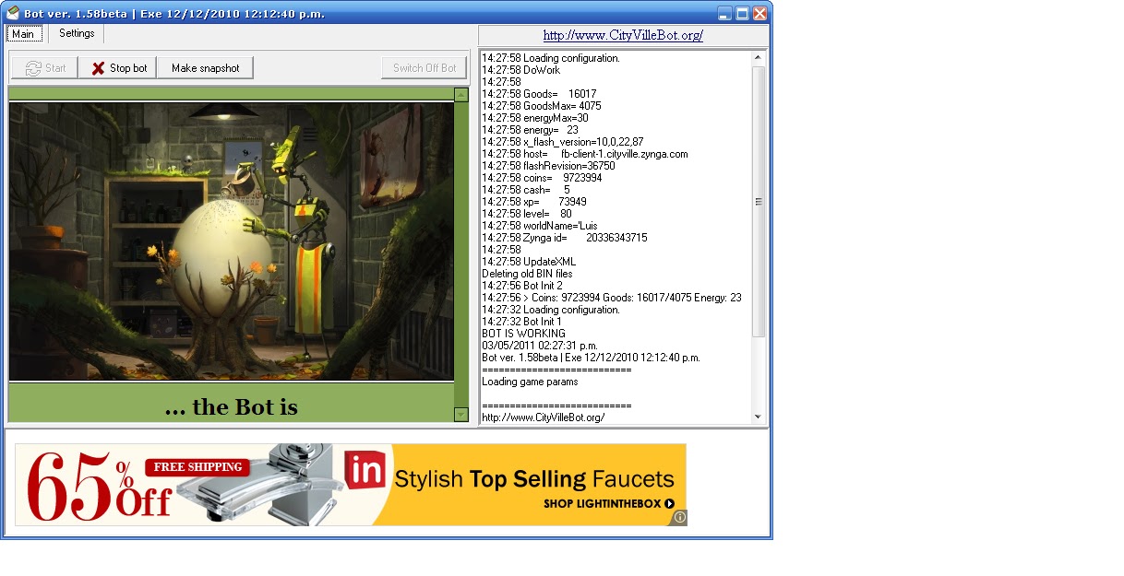Maximize the Bot window
The image size is (1124, 576).
pos(742,13)
